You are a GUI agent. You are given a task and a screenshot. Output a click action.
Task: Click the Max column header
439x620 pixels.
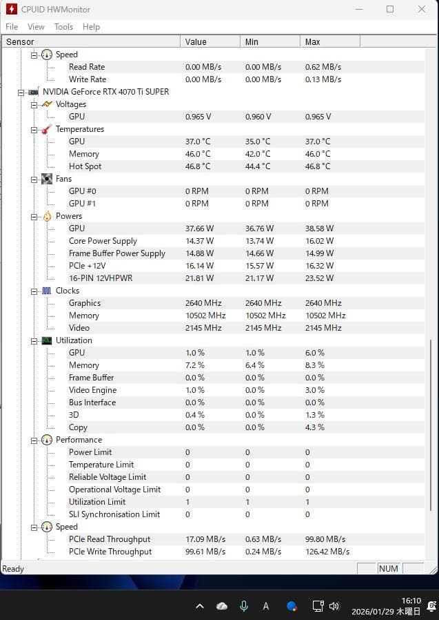[312, 41]
